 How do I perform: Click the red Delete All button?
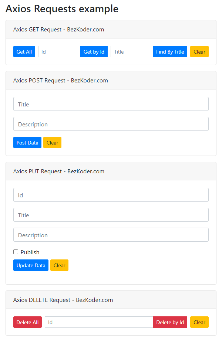27,322
